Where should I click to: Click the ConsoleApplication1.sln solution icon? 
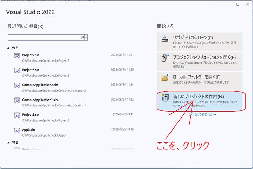click(17, 100)
